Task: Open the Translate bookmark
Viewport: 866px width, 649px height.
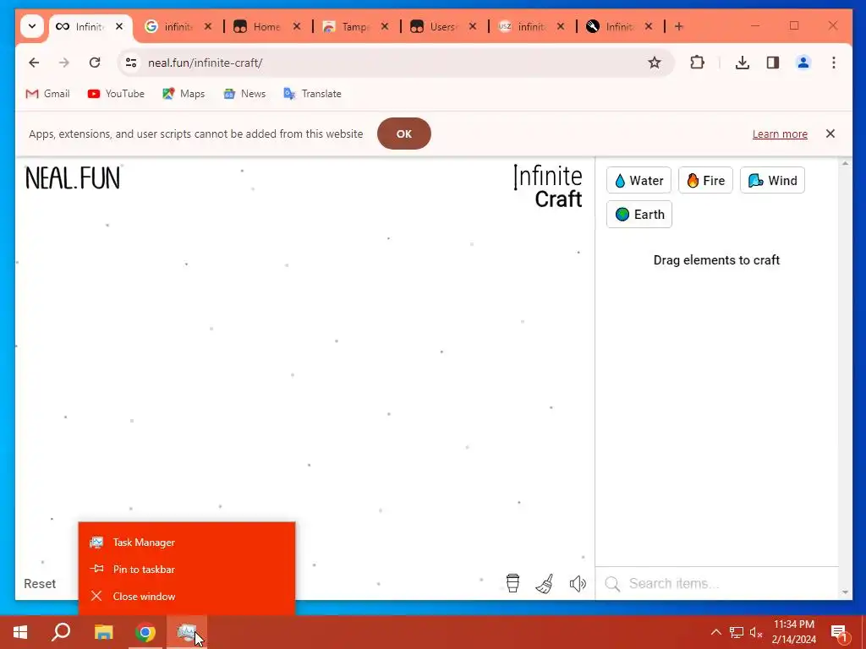Action: coord(313,94)
